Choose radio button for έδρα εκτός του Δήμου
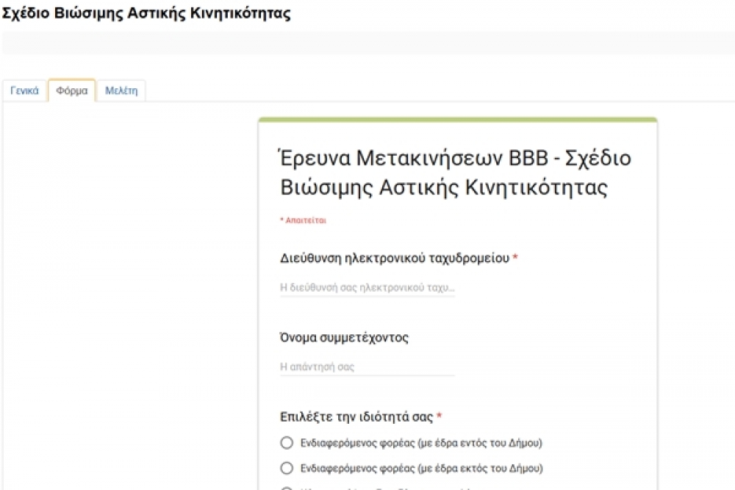 tap(287, 468)
